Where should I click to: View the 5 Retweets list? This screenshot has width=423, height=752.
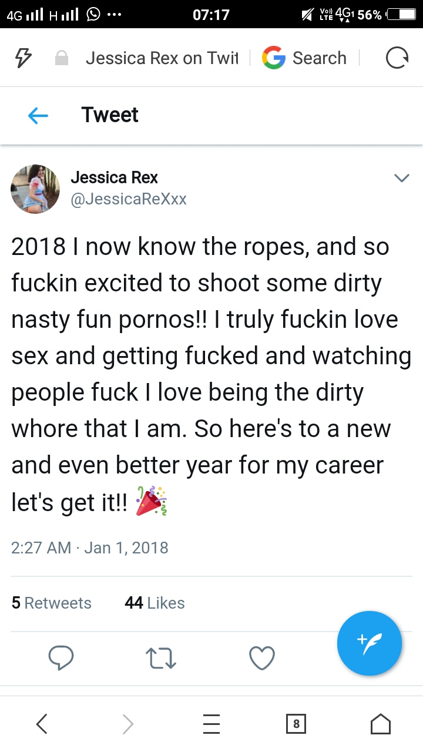[x=52, y=603]
